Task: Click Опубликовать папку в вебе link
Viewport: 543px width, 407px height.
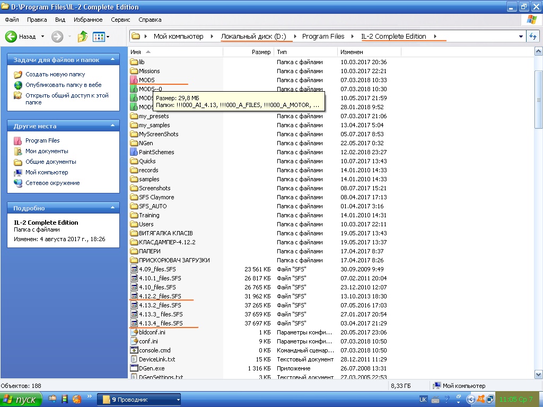Action: [64, 85]
